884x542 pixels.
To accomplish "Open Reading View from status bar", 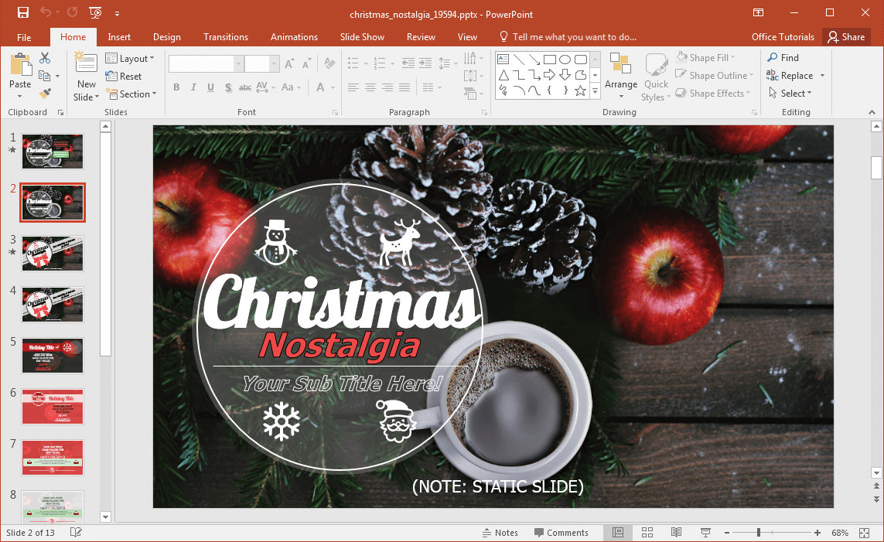I will click(676, 533).
